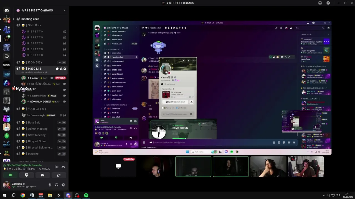Join the Boss Suit voice channel
Screen dimensions: 355x199
click(42, 122)
